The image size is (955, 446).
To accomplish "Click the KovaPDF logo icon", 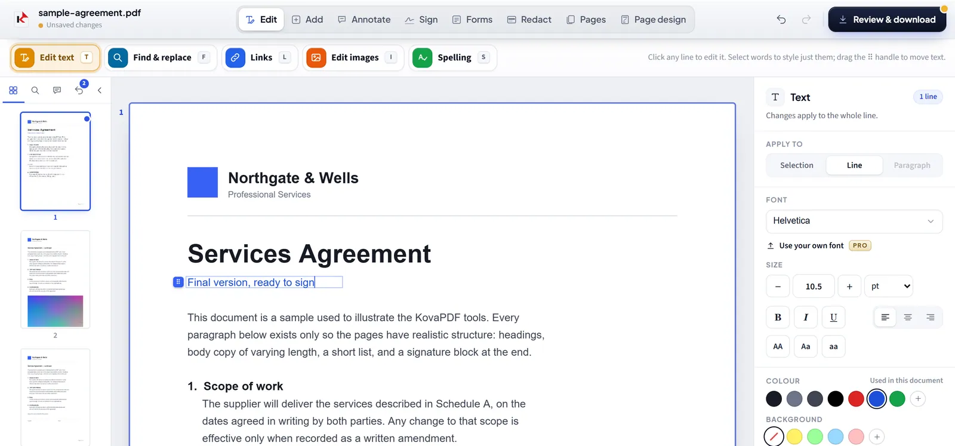I will pos(22,19).
